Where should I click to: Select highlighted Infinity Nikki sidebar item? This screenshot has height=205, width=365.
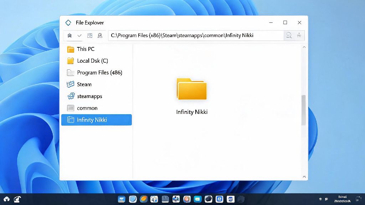coord(96,120)
